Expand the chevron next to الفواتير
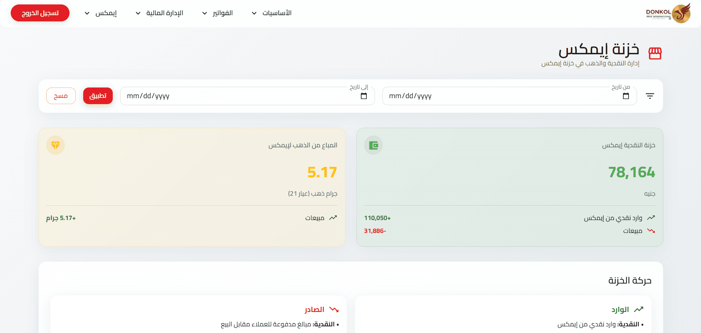This screenshot has width=701, height=333. click(x=204, y=13)
